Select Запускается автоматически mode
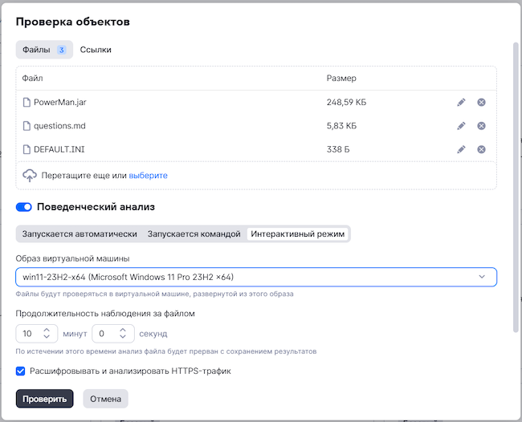 pos(80,234)
